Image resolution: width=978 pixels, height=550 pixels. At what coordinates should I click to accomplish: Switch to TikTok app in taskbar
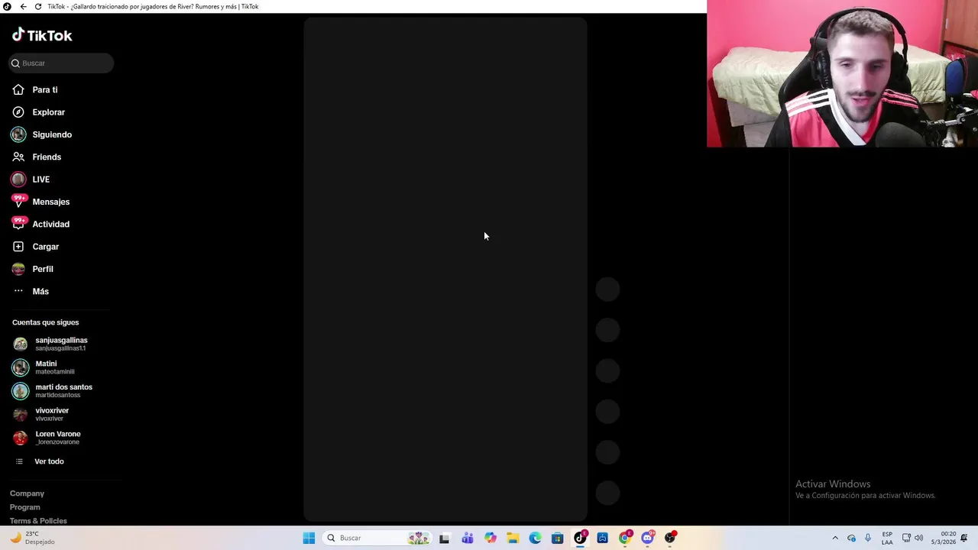581,538
